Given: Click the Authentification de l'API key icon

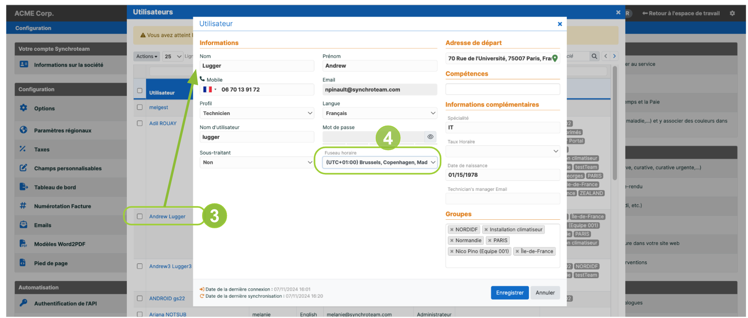Looking at the screenshot, I should click(x=23, y=303).
